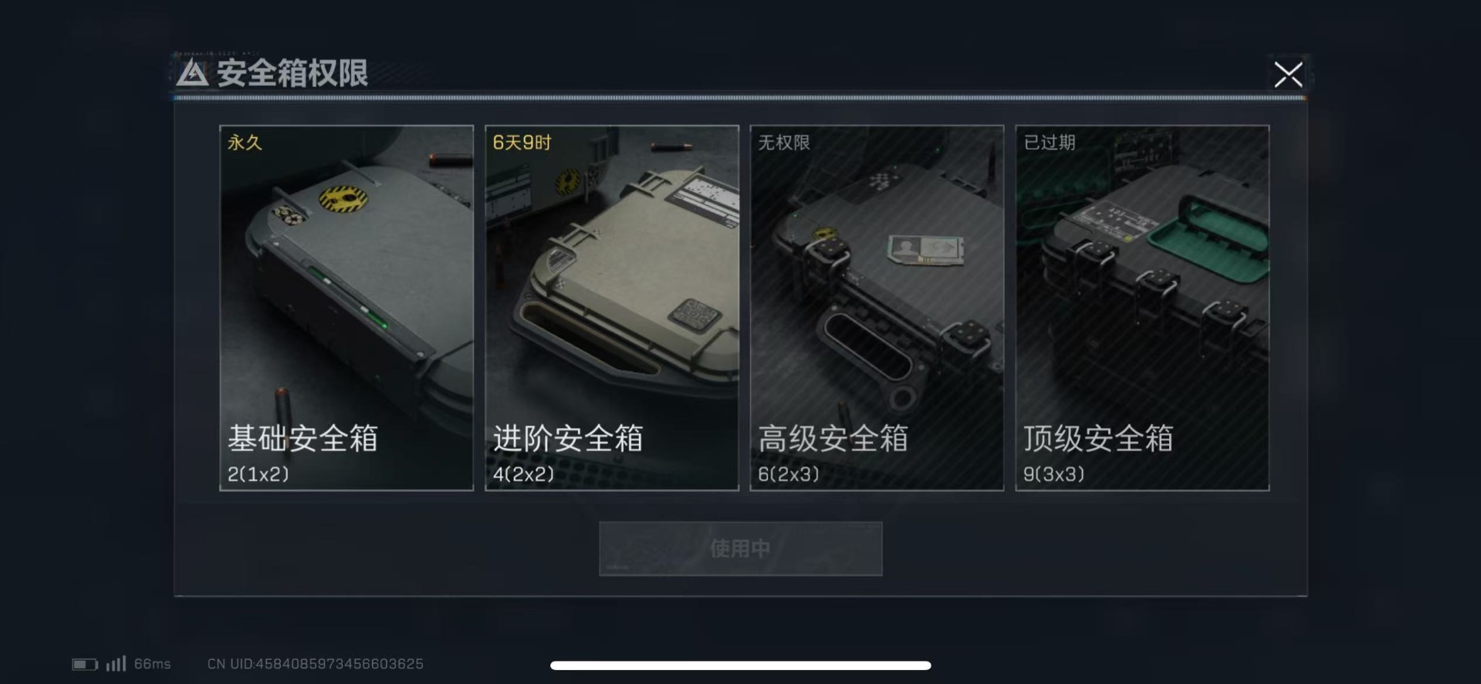Image resolution: width=1481 pixels, height=684 pixels.
Task: Select the 进阶安全箱 card
Action: [611, 308]
